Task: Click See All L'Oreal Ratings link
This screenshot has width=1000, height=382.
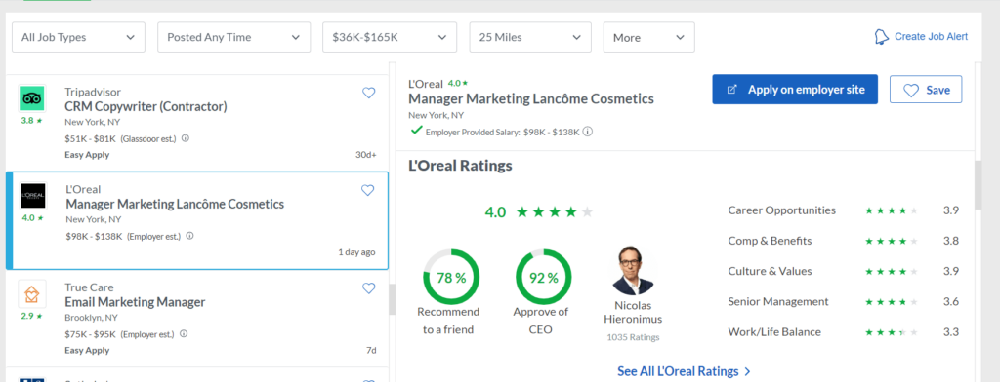Action: coord(678,371)
